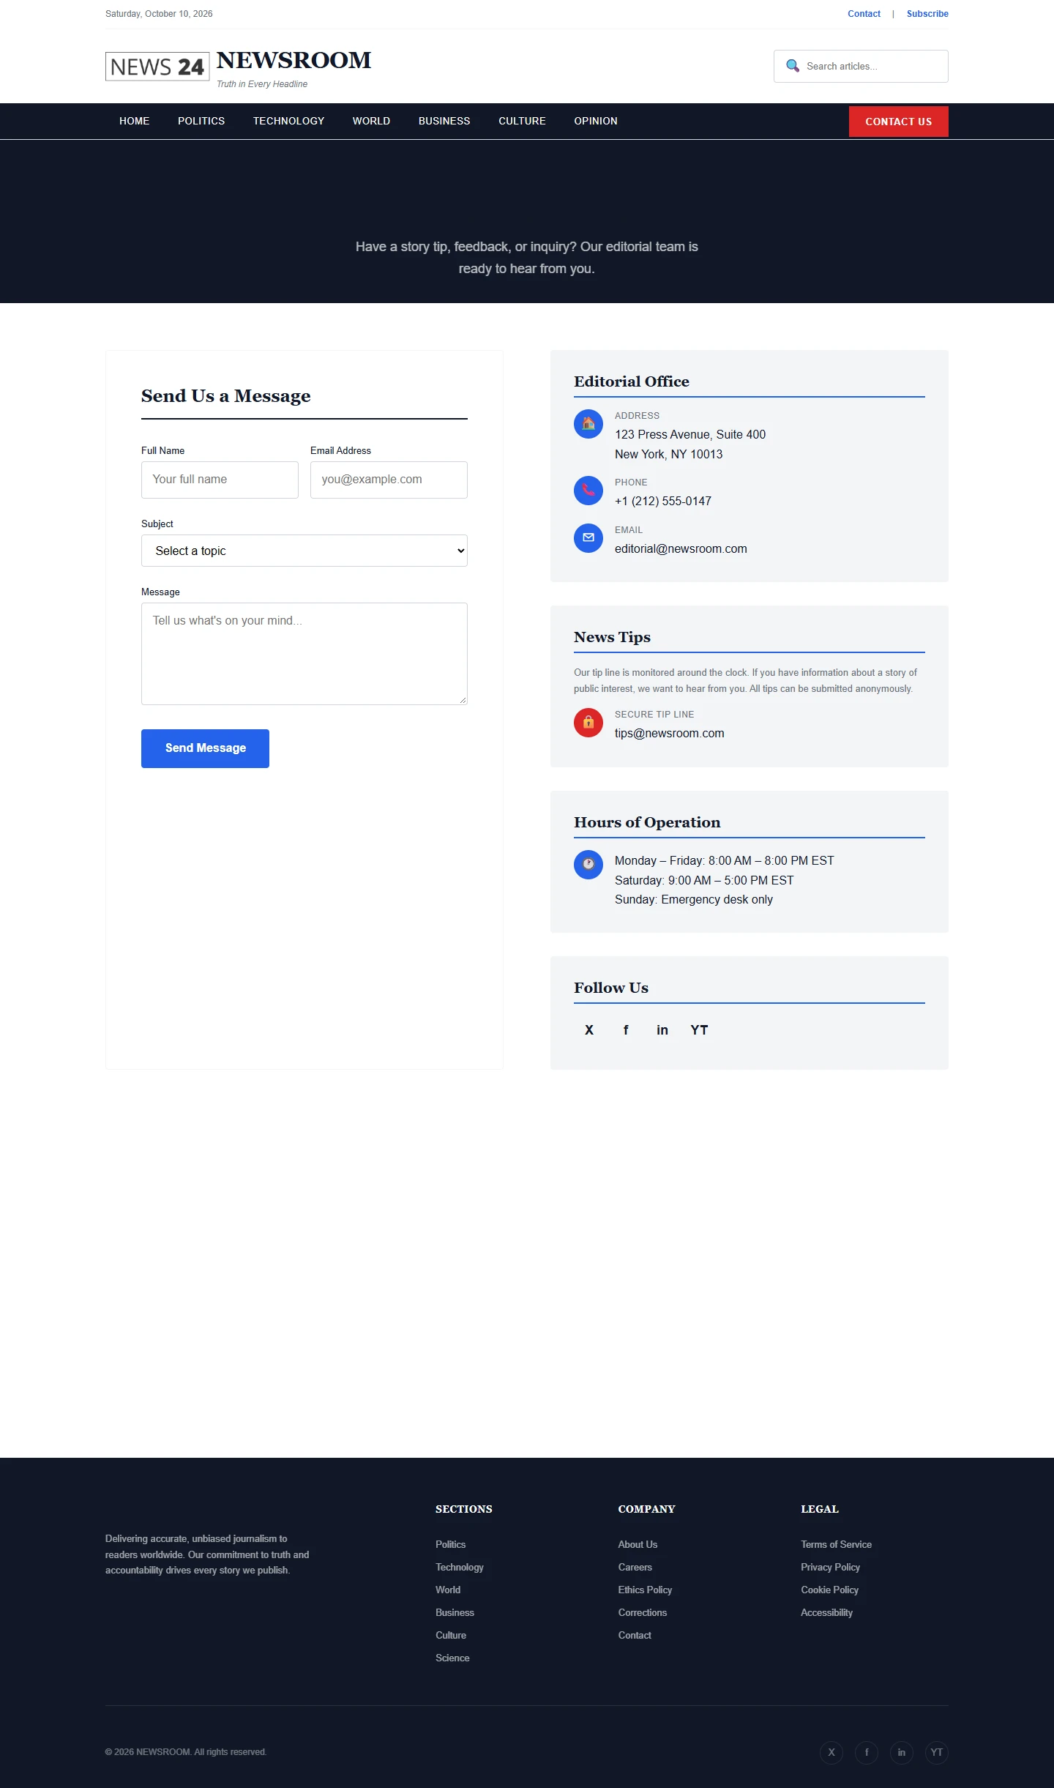Click the footer YT social icon
Viewport: 1054px width, 1788px height.
coord(937,1752)
